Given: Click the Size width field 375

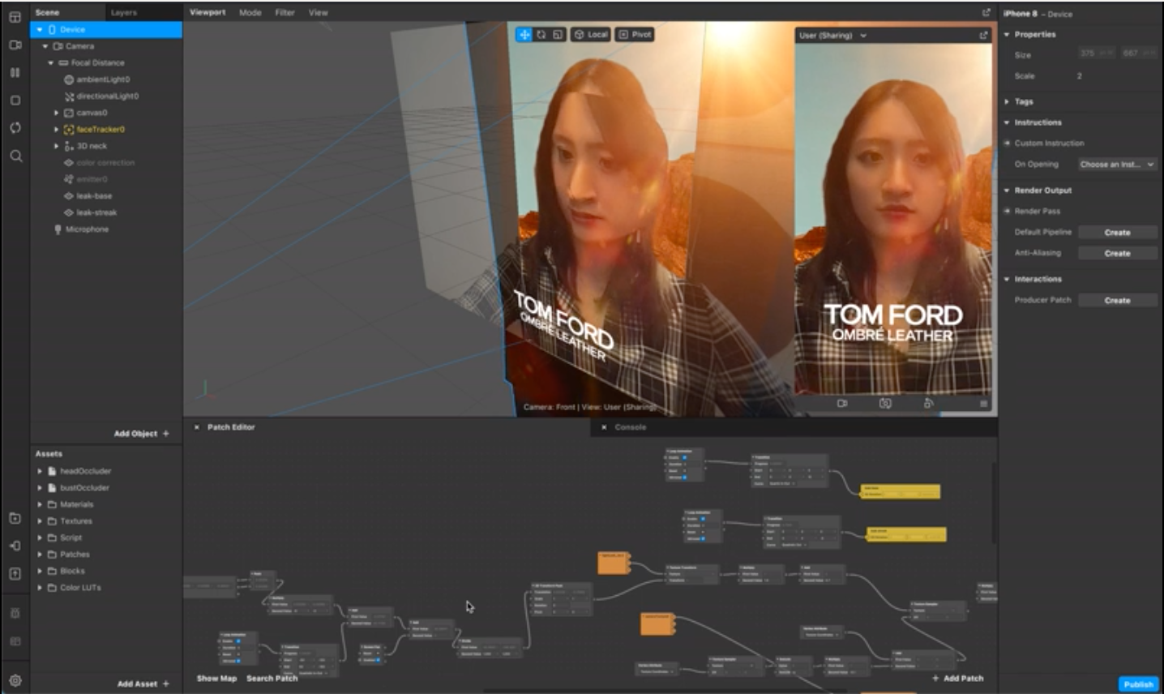Looking at the screenshot, I should click(1096, 53).
